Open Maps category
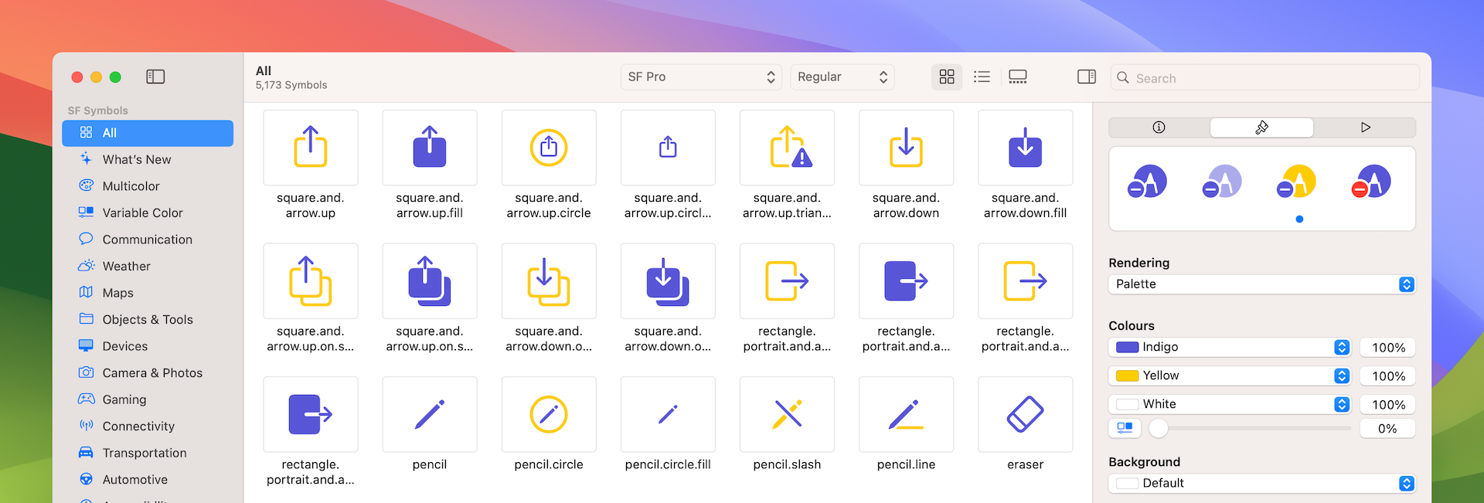 click(x=148, y=293)
